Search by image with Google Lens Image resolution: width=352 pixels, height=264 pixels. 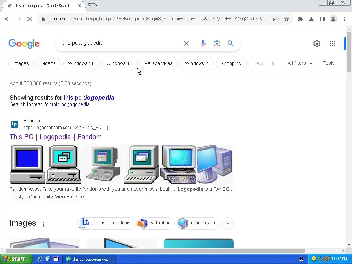(x=217, y=43)
